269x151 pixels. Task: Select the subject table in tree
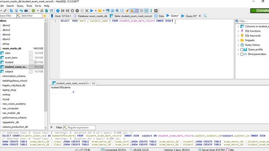[9, 71]
